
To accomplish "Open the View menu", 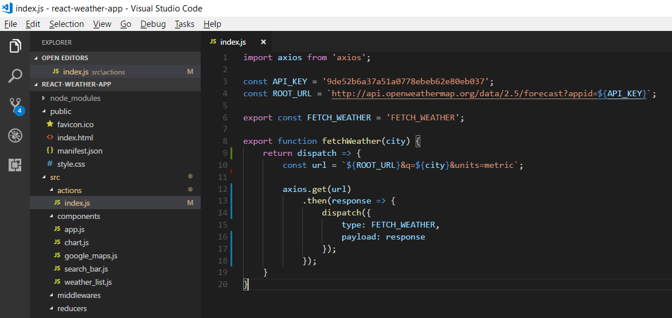I will click(x=102, y=24).
